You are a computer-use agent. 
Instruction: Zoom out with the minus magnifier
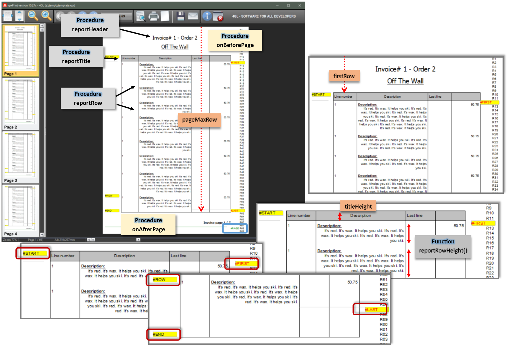coord(33,16)
